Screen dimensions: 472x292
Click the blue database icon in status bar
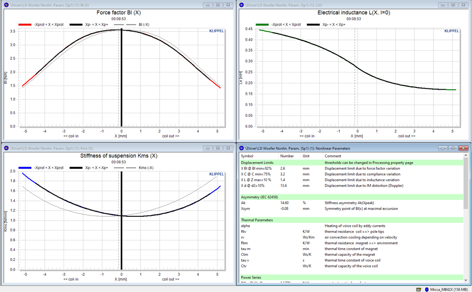pyautogui.click(x=427, y=289)
